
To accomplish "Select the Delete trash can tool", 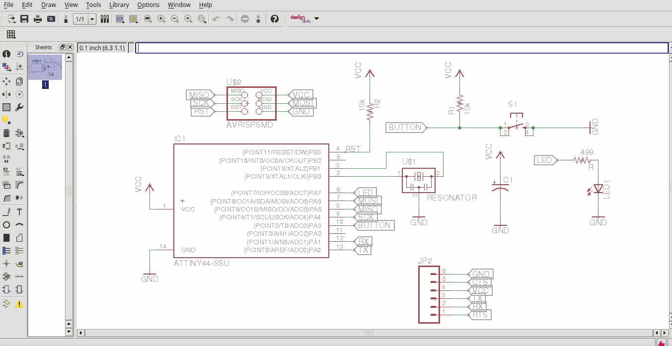I will [x=6, y=133].
